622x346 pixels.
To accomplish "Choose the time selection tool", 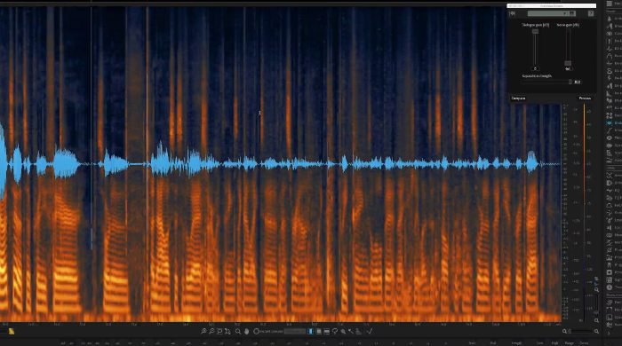I will click(x=311, y=331).
